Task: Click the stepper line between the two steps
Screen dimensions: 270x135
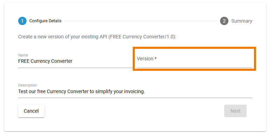Action: [x=141, y=21]
